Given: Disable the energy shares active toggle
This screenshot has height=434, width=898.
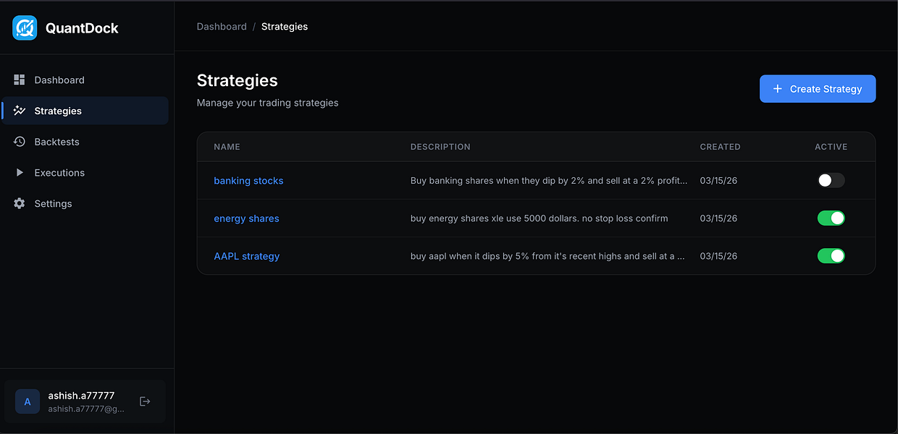Looking at the screenshot, I should point(831,218).
